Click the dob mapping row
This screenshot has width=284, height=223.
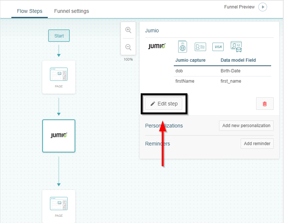tap(222, 71)
